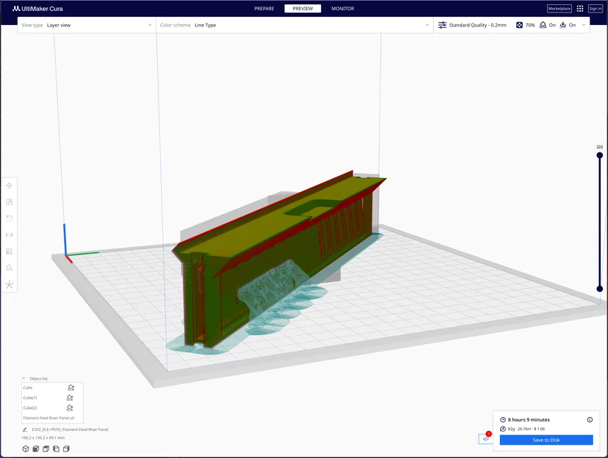Switch to the top view cube icon
This screenshot has width=608, height=458.
pos(46,448)
